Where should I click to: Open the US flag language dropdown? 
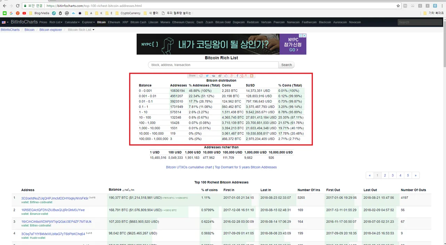(x=5, y=22)
